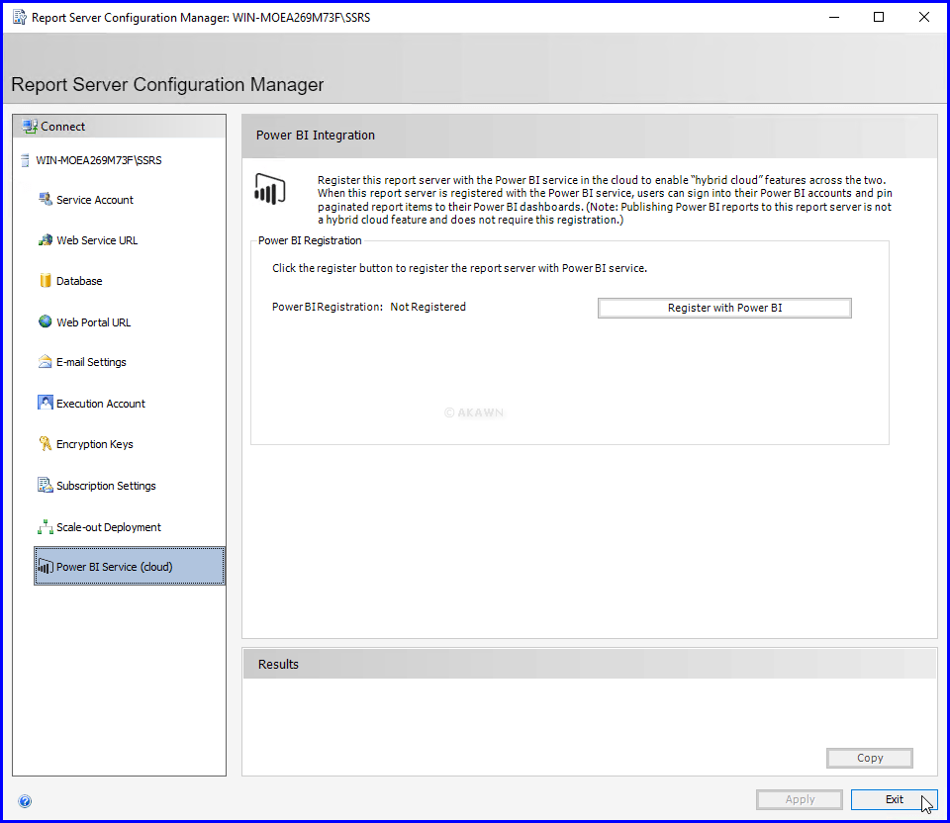Click the Results panel heading
950x823 pixels.
(278, 665)
